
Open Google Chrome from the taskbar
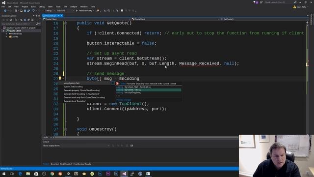(x=52, y=174)
